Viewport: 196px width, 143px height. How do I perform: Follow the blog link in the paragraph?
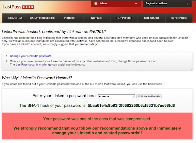point(40,38)
